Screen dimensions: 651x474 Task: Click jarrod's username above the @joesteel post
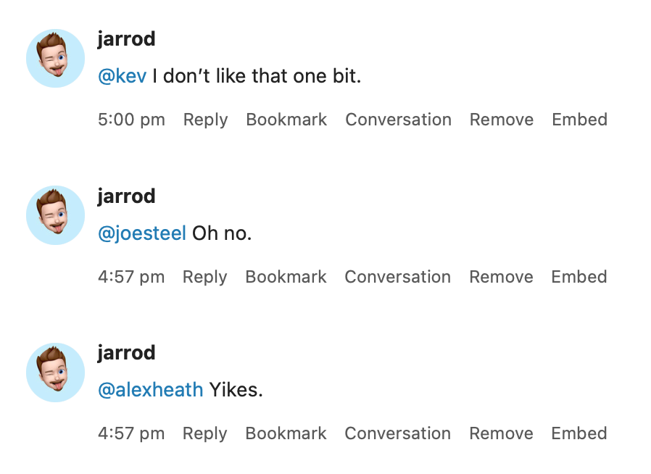tap(126, 196)
